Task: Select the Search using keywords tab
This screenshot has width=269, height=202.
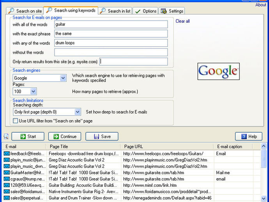Action: pyautogui.click(x=71, y=10)
